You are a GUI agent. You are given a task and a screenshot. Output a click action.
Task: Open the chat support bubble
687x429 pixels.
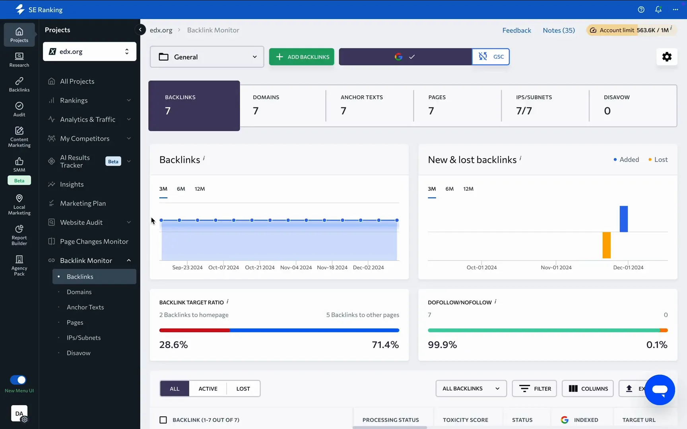pos(660,390)
